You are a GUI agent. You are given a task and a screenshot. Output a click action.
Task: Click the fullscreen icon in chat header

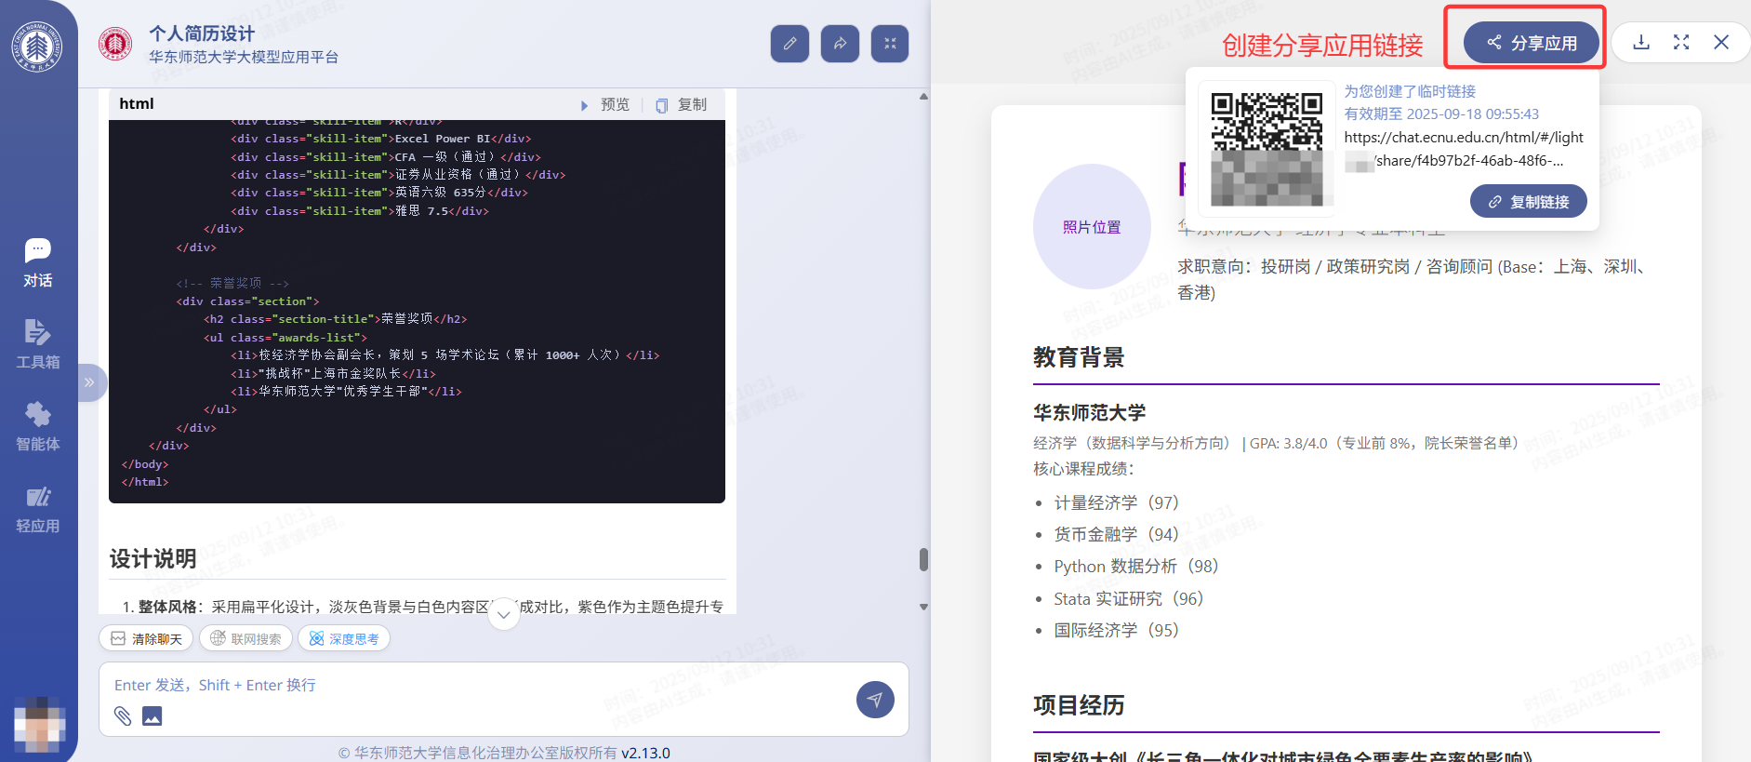[890, 44]
